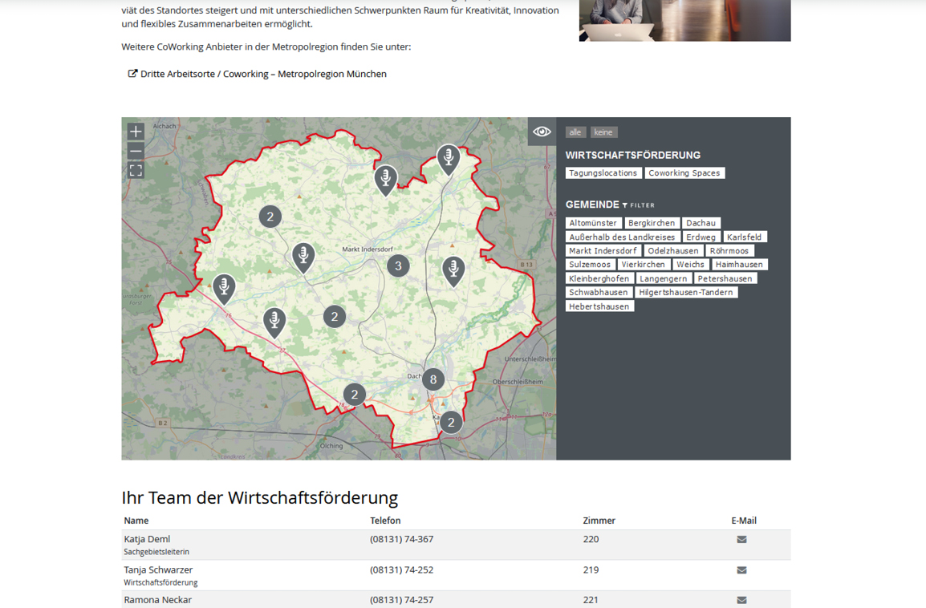Image resolution: width=926 pixels, height=608 pixels.
Task: Toggle the Tagungslocations category filter
Action: pos(603,173)
